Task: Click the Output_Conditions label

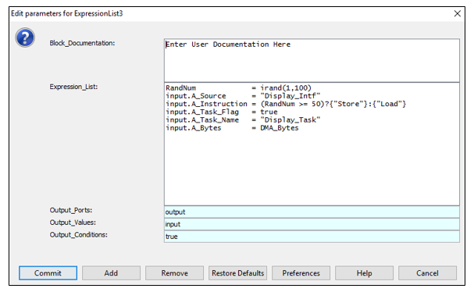Action: 78,235
